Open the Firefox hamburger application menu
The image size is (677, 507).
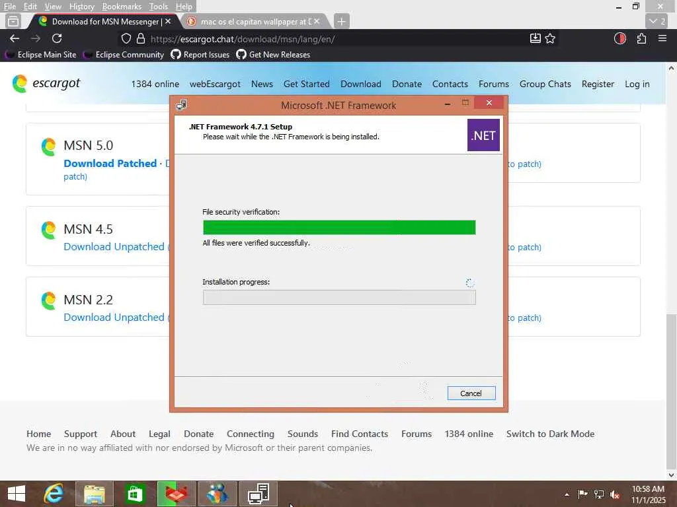tap(662, 39)
